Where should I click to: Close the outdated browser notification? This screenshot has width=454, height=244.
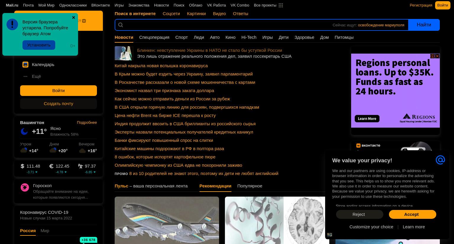(74, 17)
